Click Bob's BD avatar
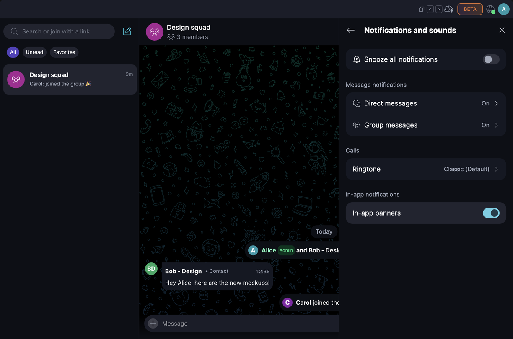The height and width of the screenshot is (339, 513). pyautogui.click(x=151, y=269)
